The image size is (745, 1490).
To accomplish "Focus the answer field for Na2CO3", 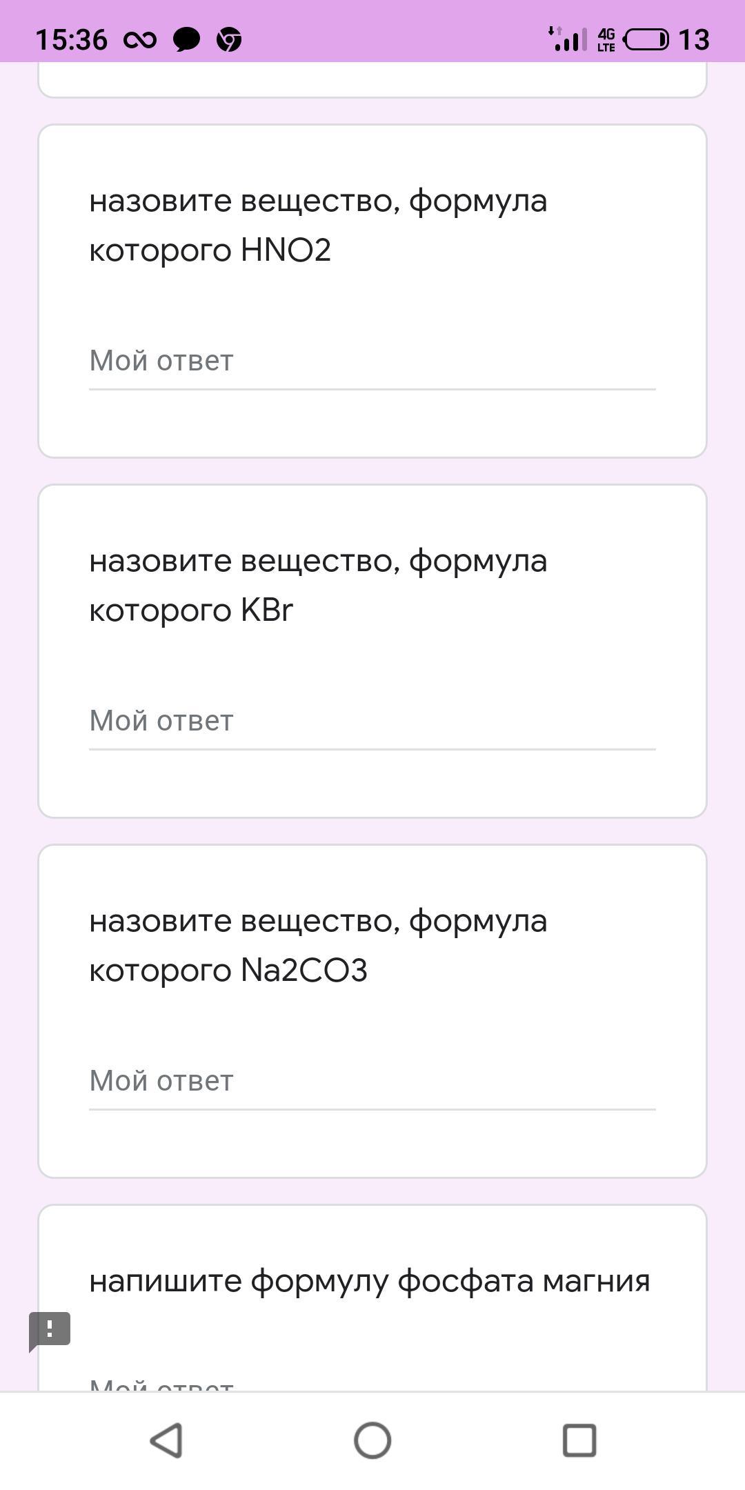I will click(x=372, y=1082).
